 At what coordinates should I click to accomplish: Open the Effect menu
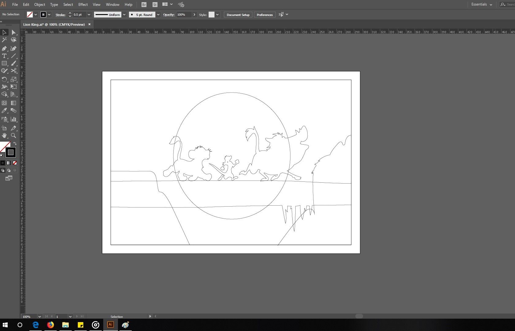pos(83,5)
